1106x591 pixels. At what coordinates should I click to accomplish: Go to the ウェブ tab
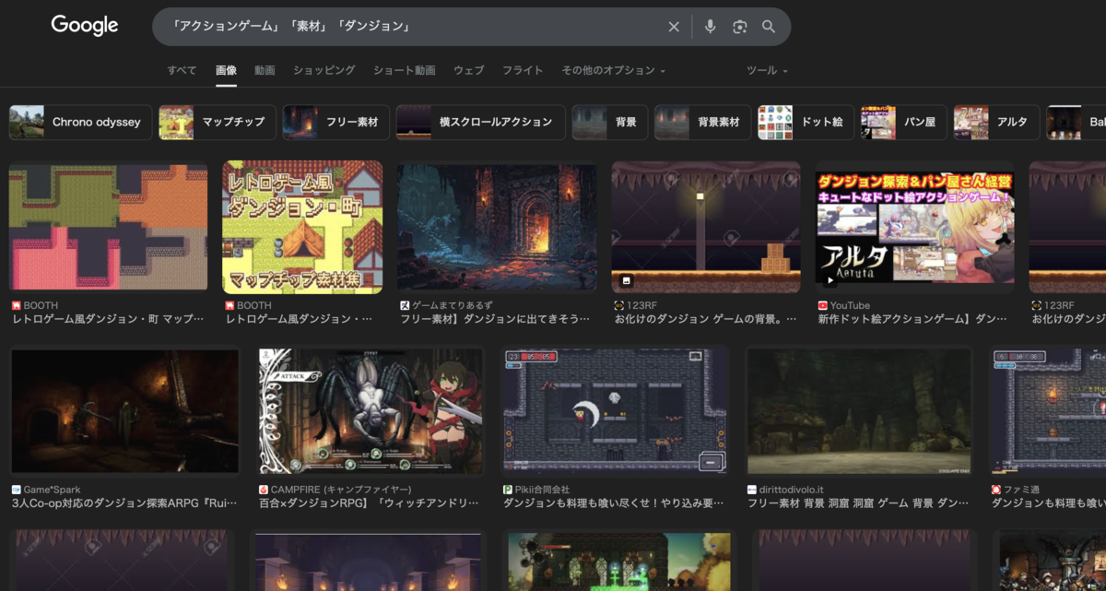coord(468,70)
